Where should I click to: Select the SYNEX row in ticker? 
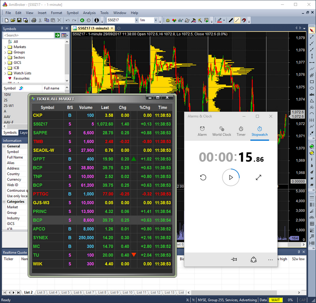(x=102, y=238)
